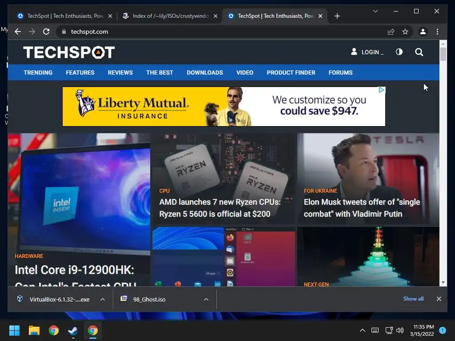Bookmark this page with the star icon
455x341 pixels.
tap(405, 32)
